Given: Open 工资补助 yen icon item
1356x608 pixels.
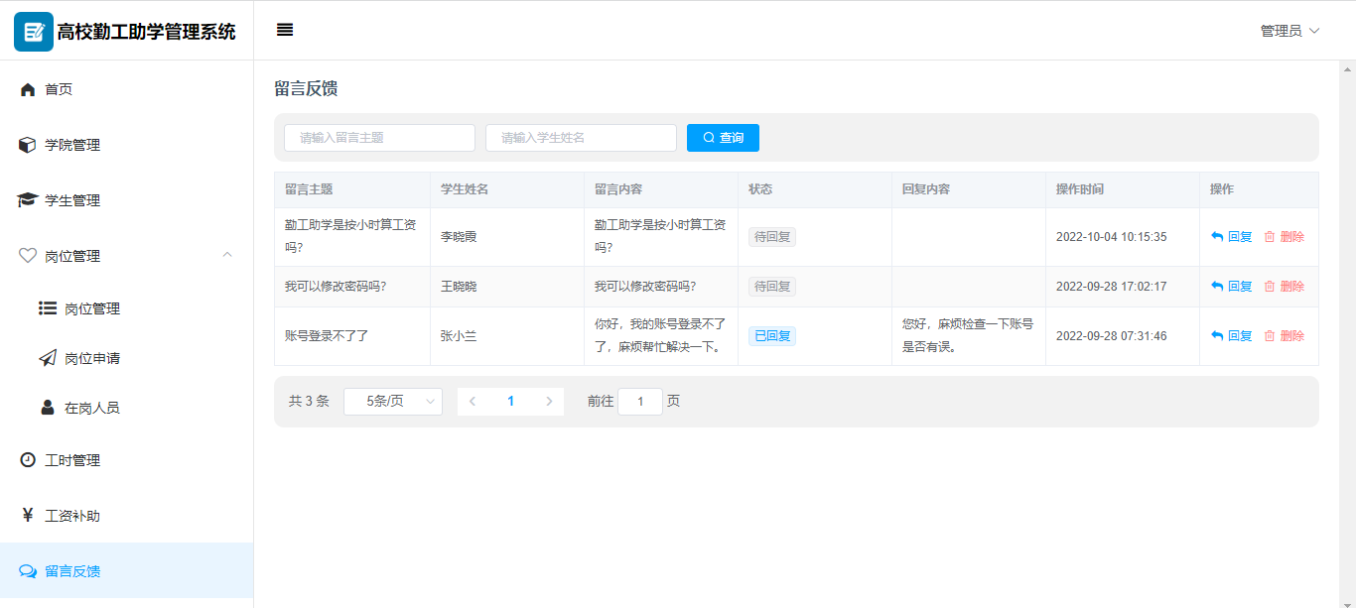Looking at the screenshot, I should (28, 516).
